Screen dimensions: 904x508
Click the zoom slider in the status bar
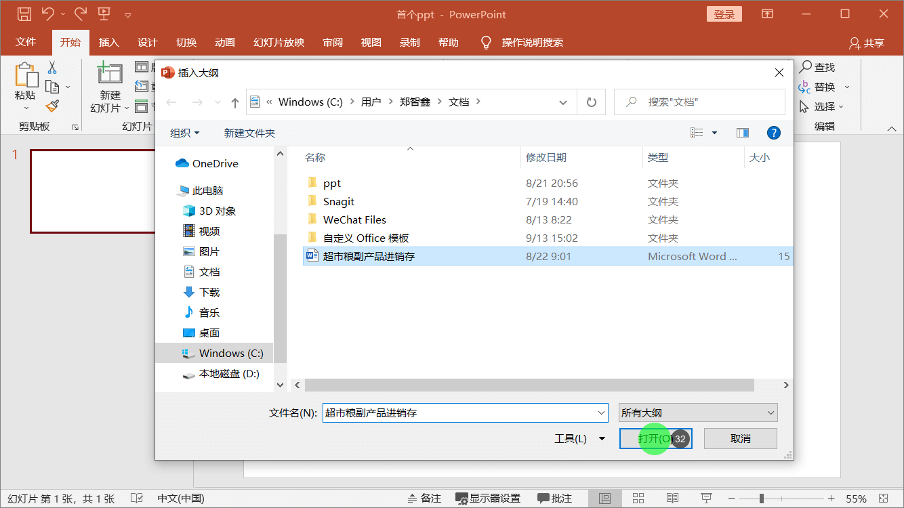tap(762, 499)
